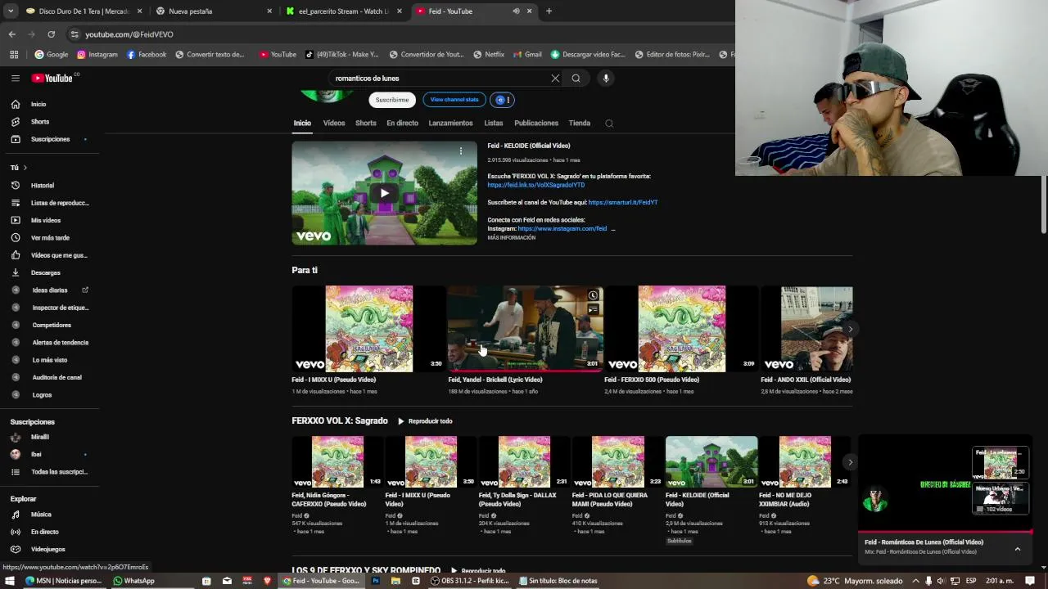Open Competidores in the sidebar

pos(52,325)
